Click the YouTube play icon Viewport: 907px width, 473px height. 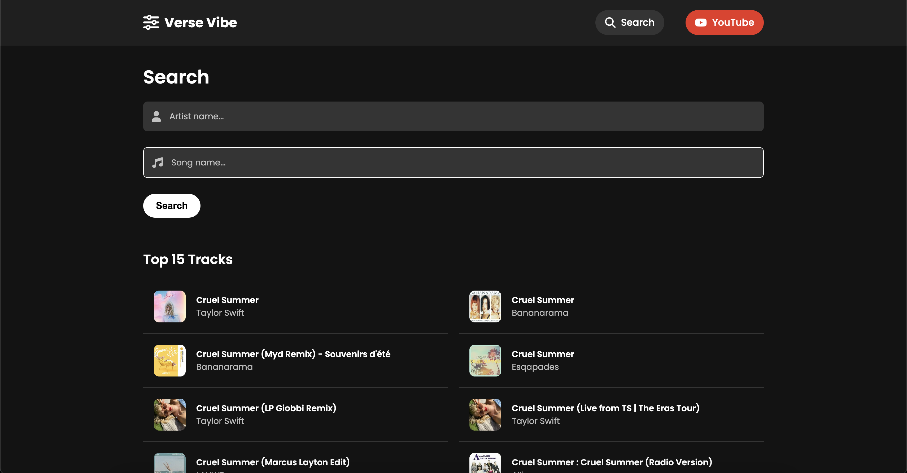[701, 23]
